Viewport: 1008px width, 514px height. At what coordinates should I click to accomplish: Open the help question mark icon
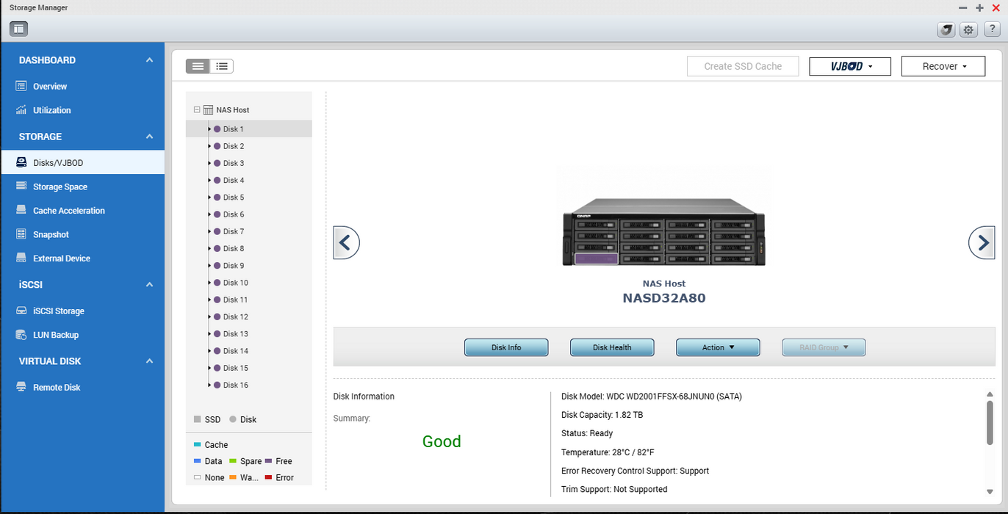[992, 29]
